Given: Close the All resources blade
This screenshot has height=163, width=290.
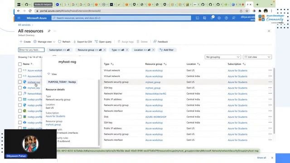Looking at the screenshot, I should point(269,31).
